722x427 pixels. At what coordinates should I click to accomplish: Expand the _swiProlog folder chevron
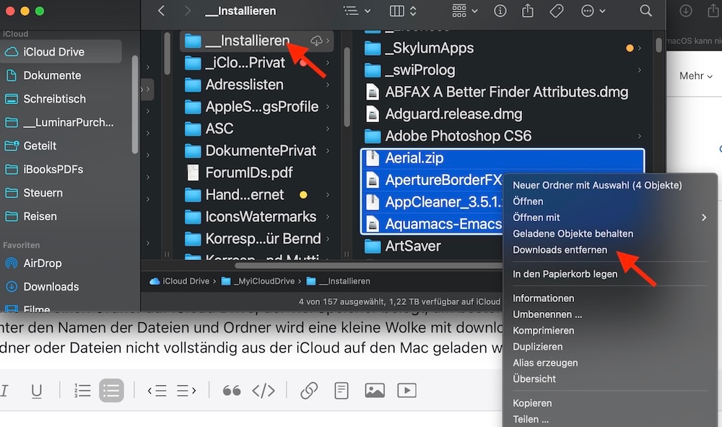tap(639, 70)
